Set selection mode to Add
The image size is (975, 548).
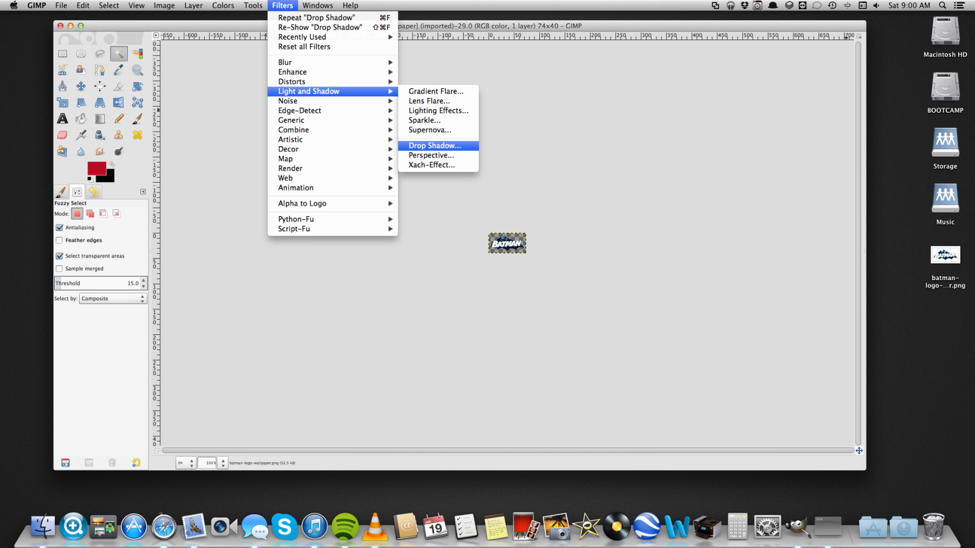[x=90, y=214]
